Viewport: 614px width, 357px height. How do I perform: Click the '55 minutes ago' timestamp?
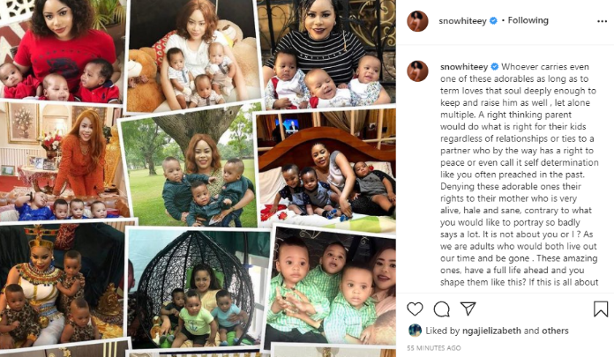(434, 347)
